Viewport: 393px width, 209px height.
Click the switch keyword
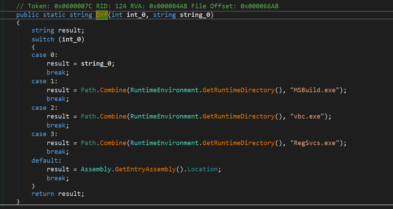click(x=43, y=39)
